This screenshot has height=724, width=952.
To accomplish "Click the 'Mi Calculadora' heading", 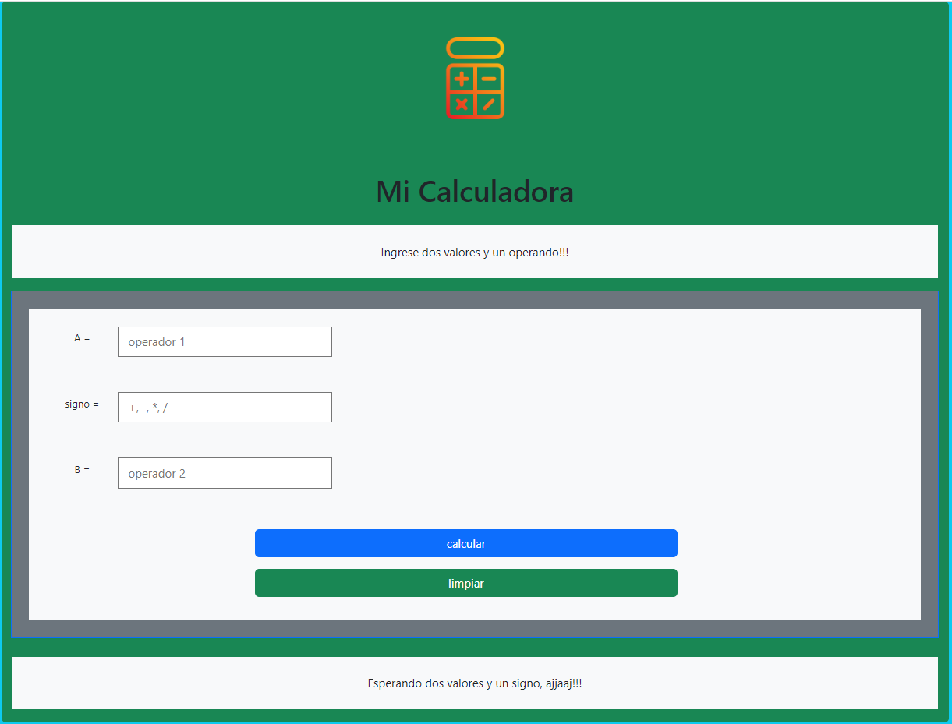I will point(475,192).
